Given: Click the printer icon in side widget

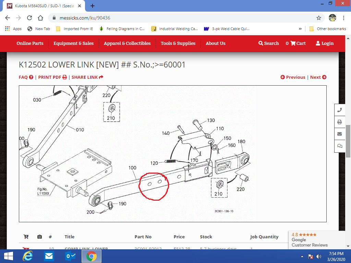Looking at the screenshot, I should click(340, 122).
